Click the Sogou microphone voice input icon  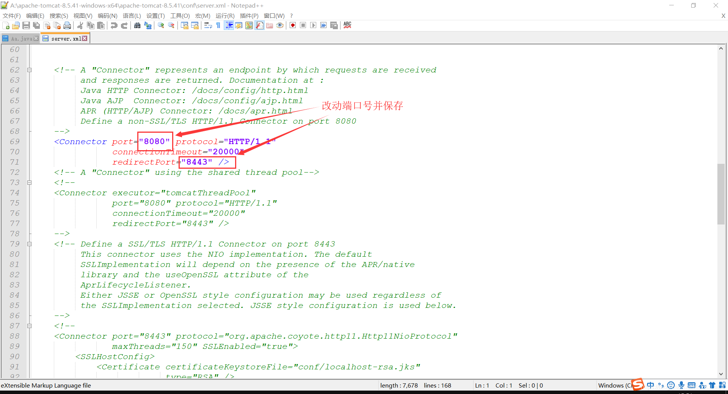click(681, 385)
